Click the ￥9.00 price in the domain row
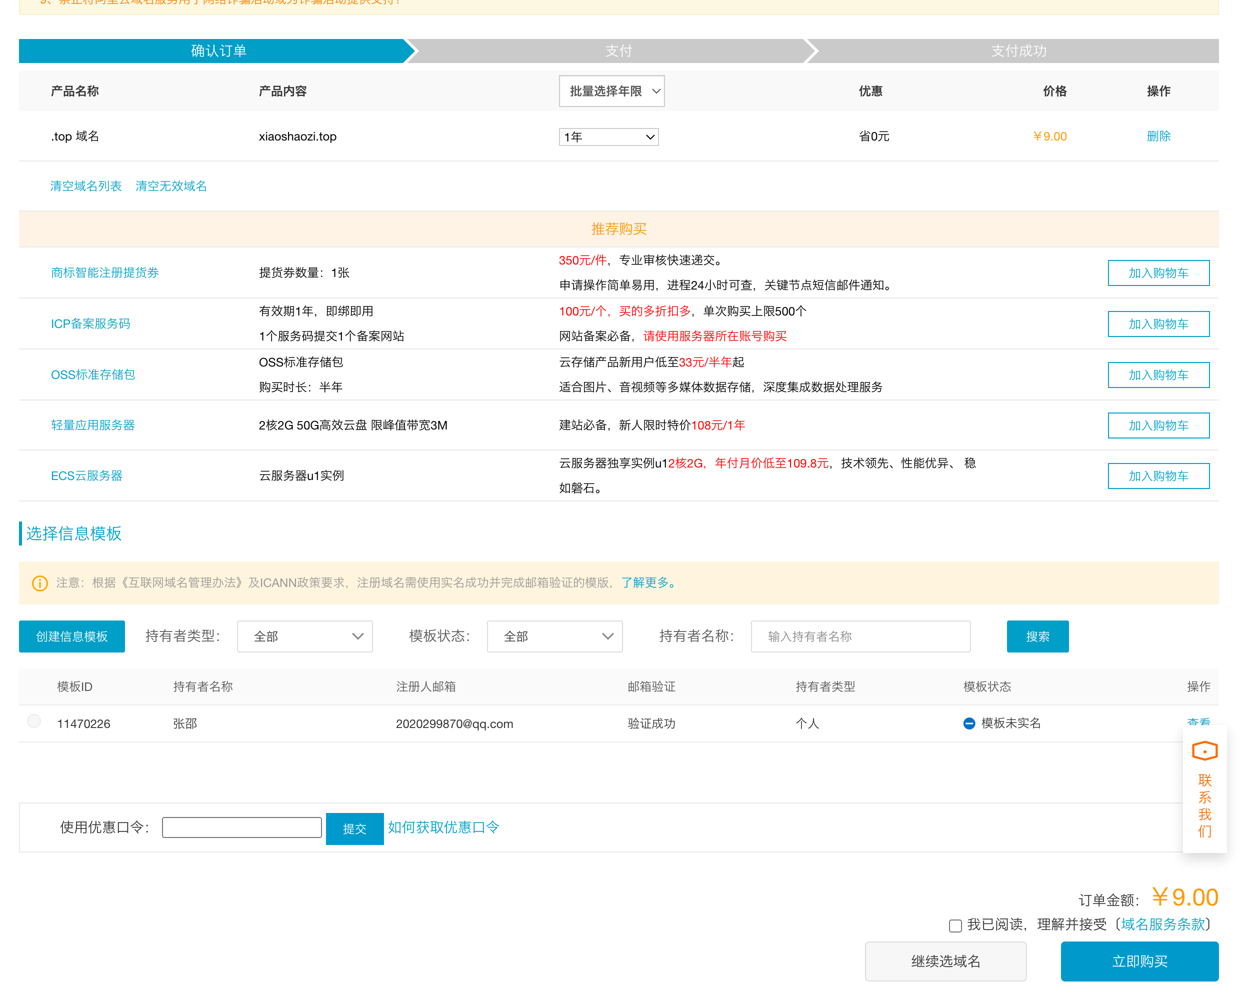Viewport: 1240px width, 994px height. (x=1049, y=136)
